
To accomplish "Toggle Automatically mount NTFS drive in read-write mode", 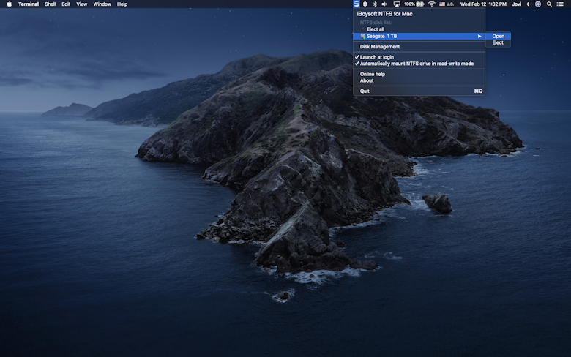I will tap(417, 64).
